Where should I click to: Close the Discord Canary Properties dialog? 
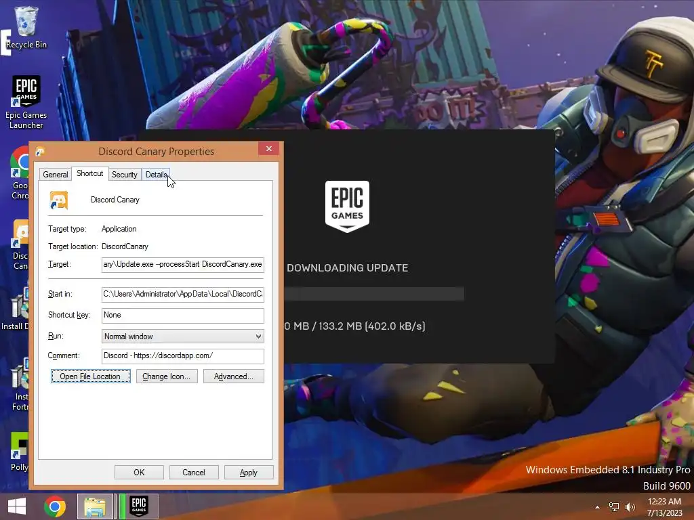(x=268, y=148)
